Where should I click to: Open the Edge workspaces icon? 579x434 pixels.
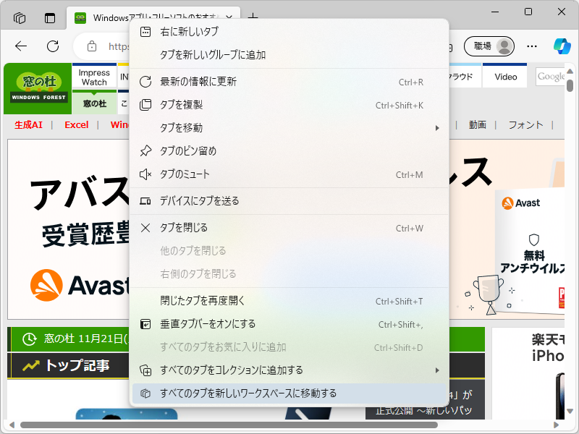(20, 17)
